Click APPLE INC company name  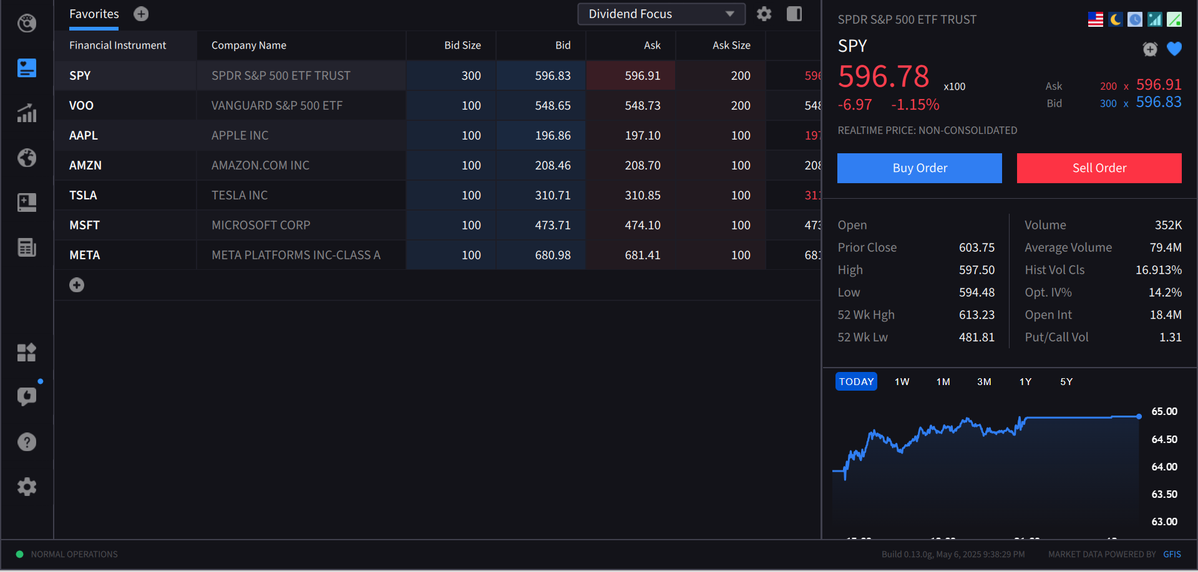click(240, 135)
